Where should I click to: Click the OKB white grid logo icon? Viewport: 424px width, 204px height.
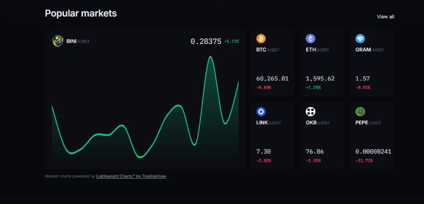click(311, 112)
